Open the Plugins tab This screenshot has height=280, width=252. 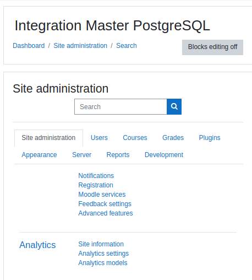(x=210, y=138)
